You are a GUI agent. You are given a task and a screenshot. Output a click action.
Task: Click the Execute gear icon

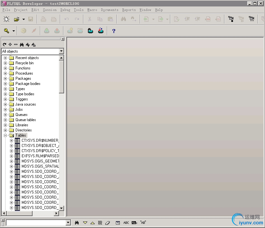click(x=24, y=31)
